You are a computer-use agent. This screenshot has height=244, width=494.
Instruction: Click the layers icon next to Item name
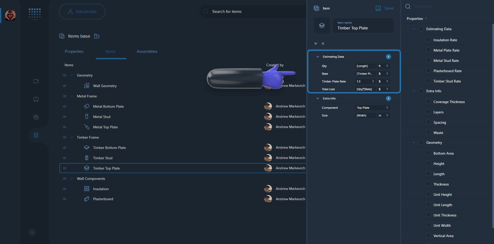(x=322, y=26)
